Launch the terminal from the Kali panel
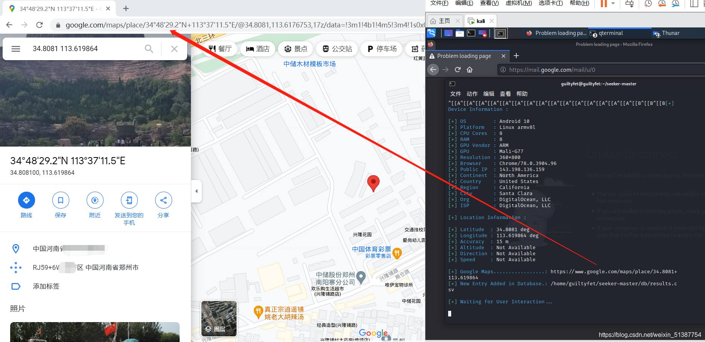The height and width of the screenshot is (342, 705). [x=471, y=33]
